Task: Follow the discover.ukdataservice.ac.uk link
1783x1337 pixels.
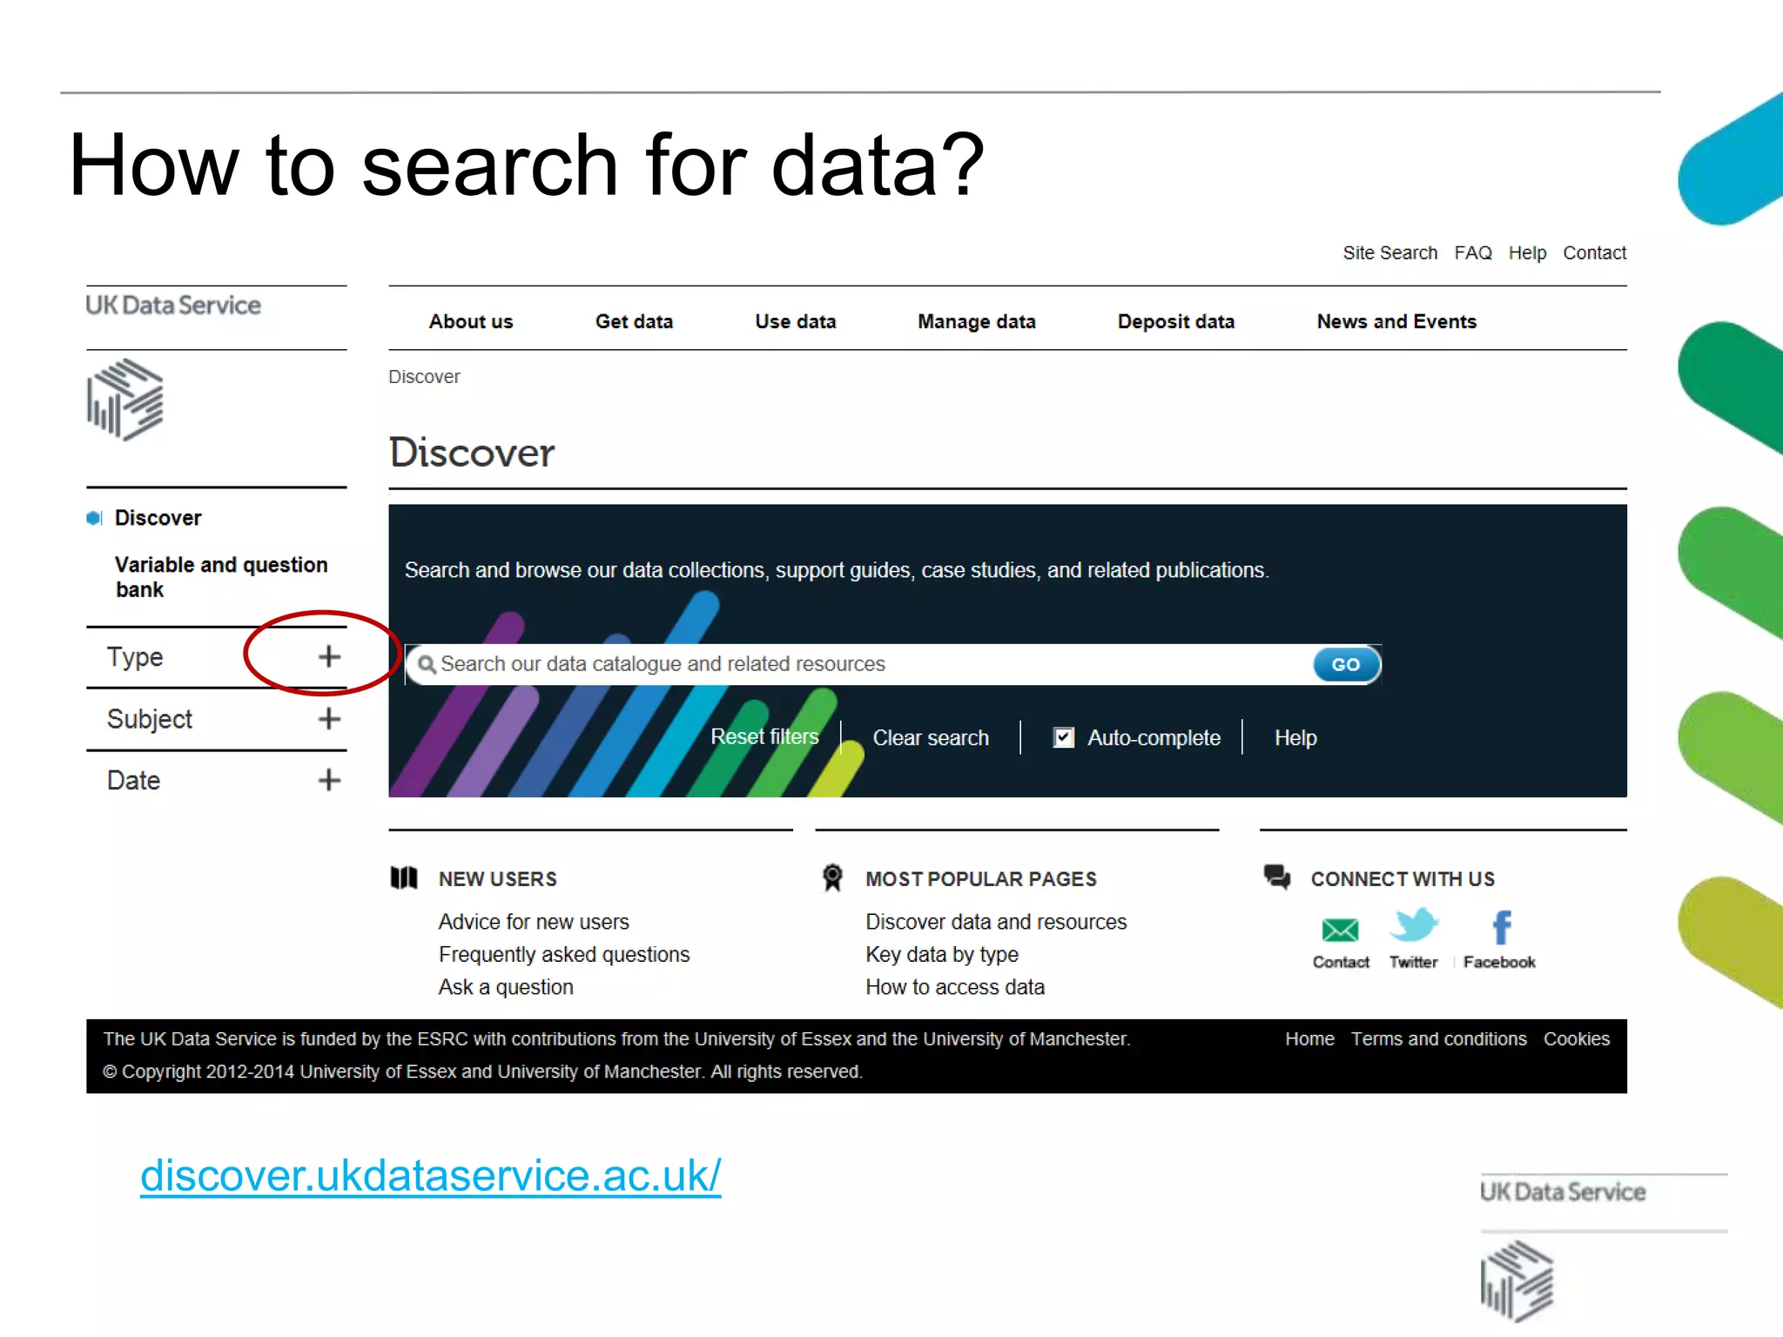Action: pos(431,1176)
